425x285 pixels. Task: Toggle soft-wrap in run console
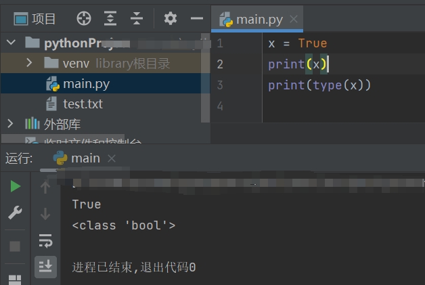pos(45,240)
